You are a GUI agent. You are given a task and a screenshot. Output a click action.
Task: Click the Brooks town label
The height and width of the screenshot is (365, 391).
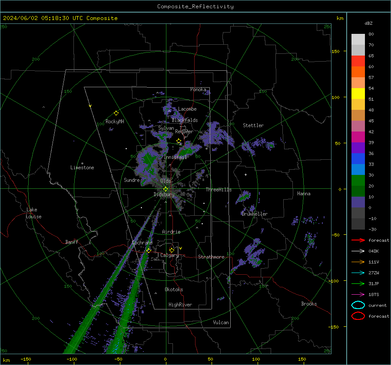click(309, 304)
